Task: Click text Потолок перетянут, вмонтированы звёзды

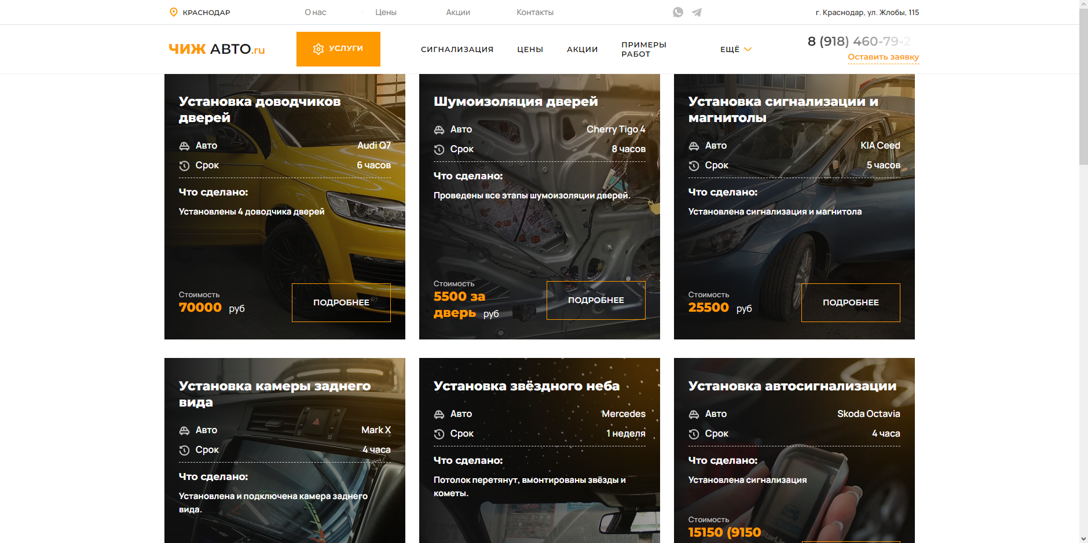Action: coord(529,486)
